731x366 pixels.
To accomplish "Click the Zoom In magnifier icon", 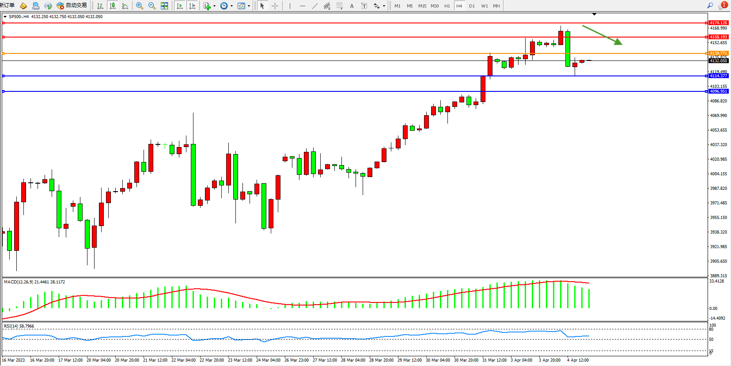I will (140, 6).
